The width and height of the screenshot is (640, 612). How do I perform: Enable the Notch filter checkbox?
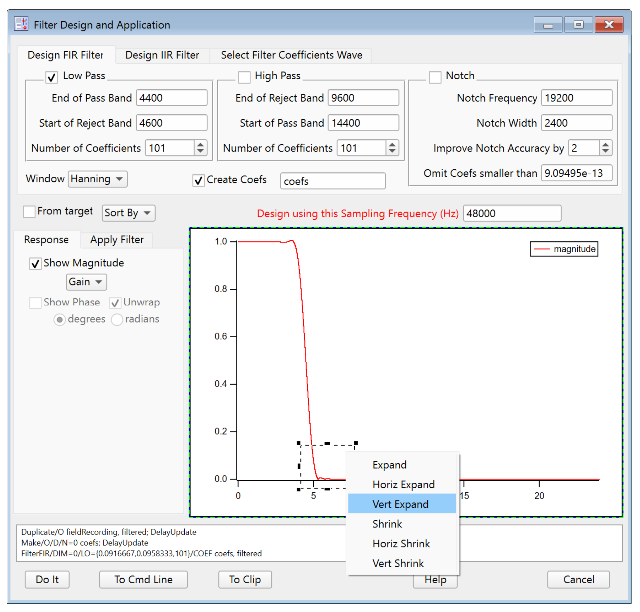coord(435,77)
